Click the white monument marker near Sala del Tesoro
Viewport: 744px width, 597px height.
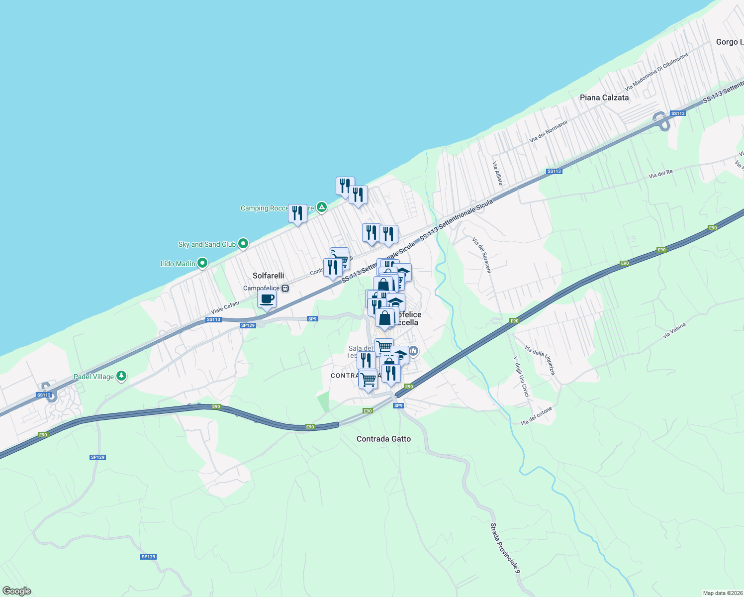pos(414,351)
